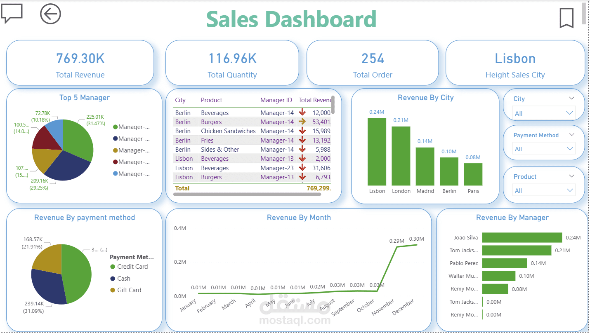Select the Pablo Perez revenue bar
Screen dimensions: 590x333
pos(505,263)
